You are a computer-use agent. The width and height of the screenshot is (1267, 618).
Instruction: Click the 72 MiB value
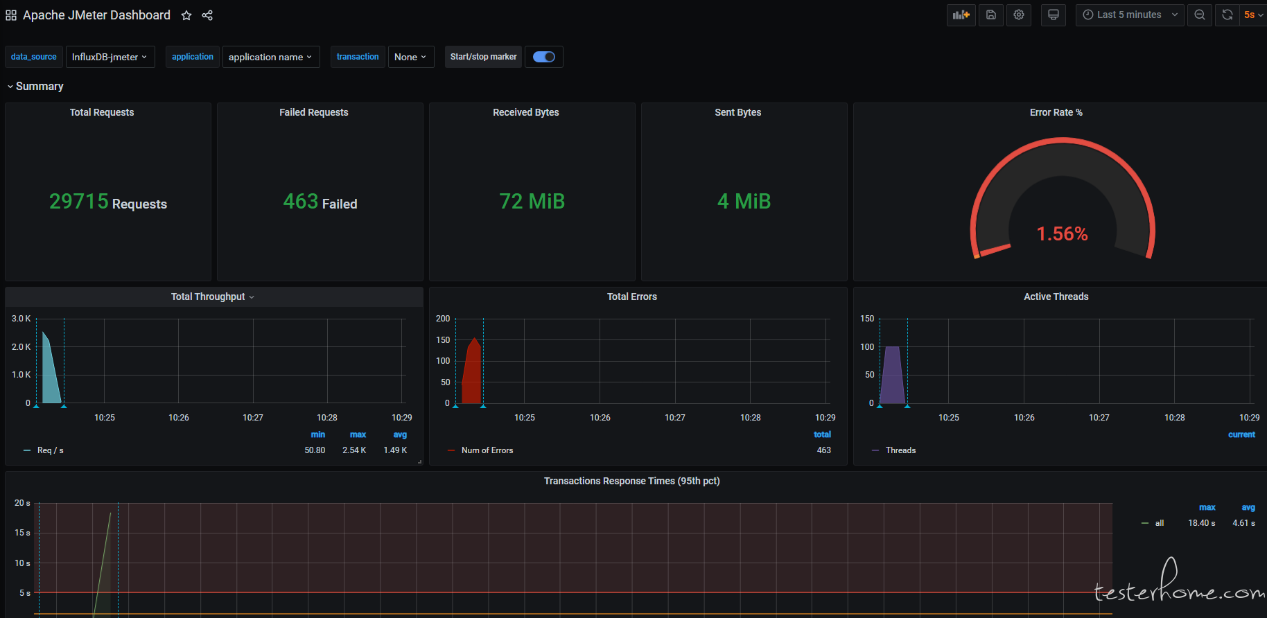tap(532, 202)
